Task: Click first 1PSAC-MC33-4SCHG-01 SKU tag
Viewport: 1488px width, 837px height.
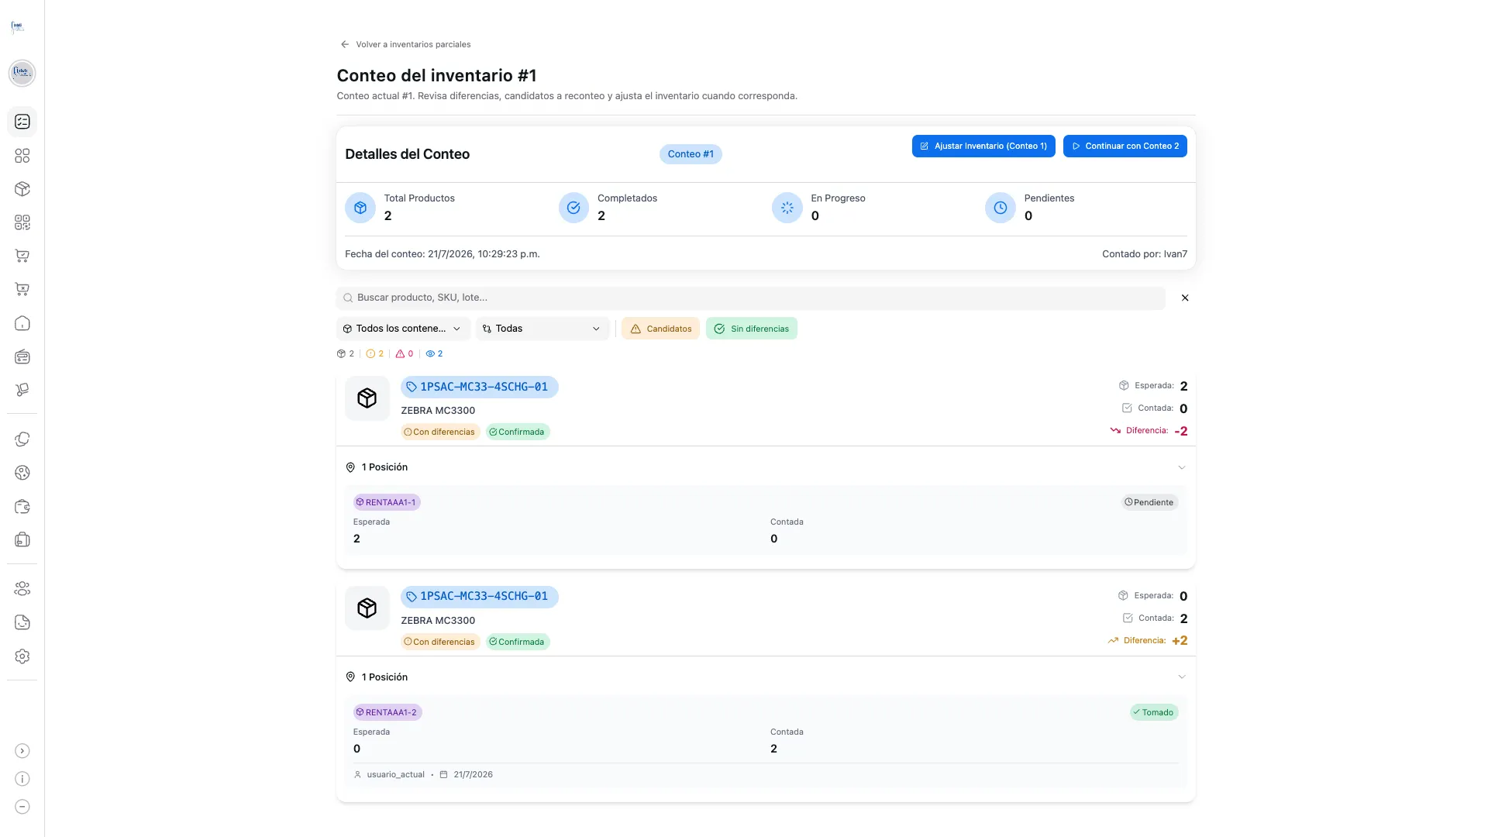Action: tap(480, 387)
